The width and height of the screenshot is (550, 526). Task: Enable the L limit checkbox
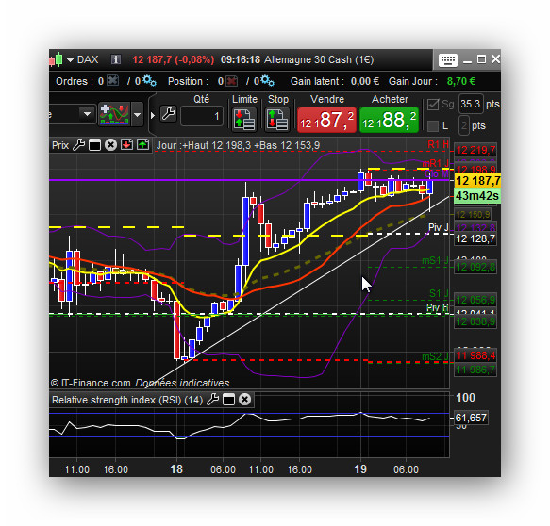[x=433, y=125]
